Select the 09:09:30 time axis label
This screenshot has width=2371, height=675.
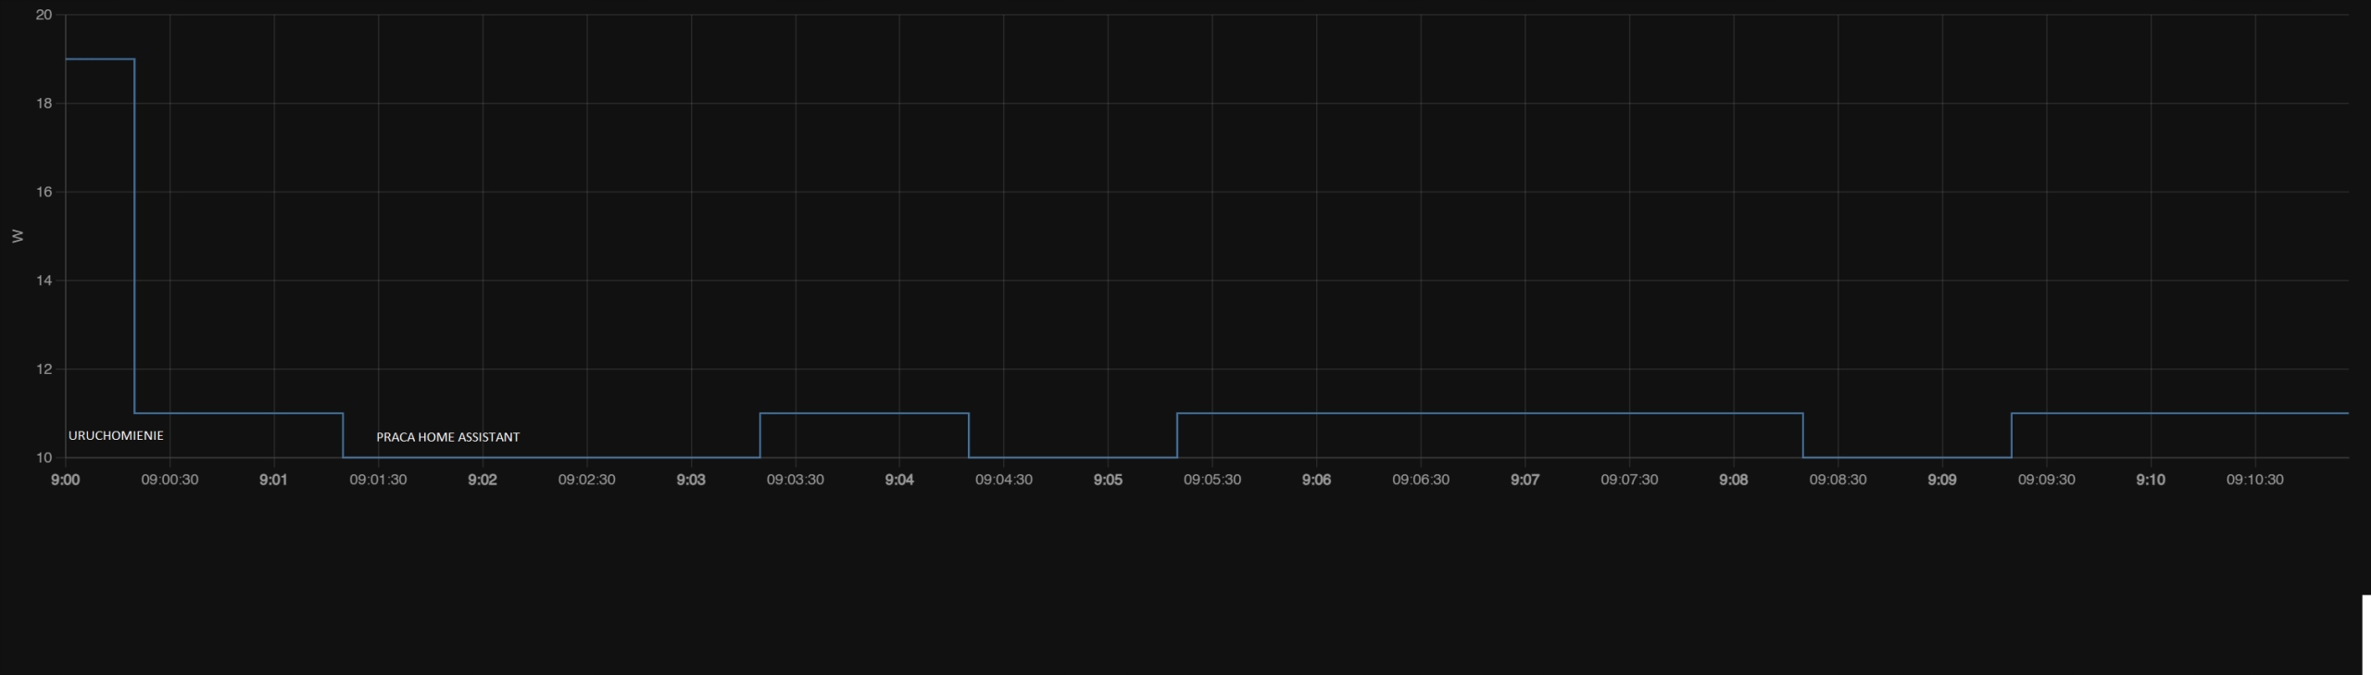click(2047, 480)
